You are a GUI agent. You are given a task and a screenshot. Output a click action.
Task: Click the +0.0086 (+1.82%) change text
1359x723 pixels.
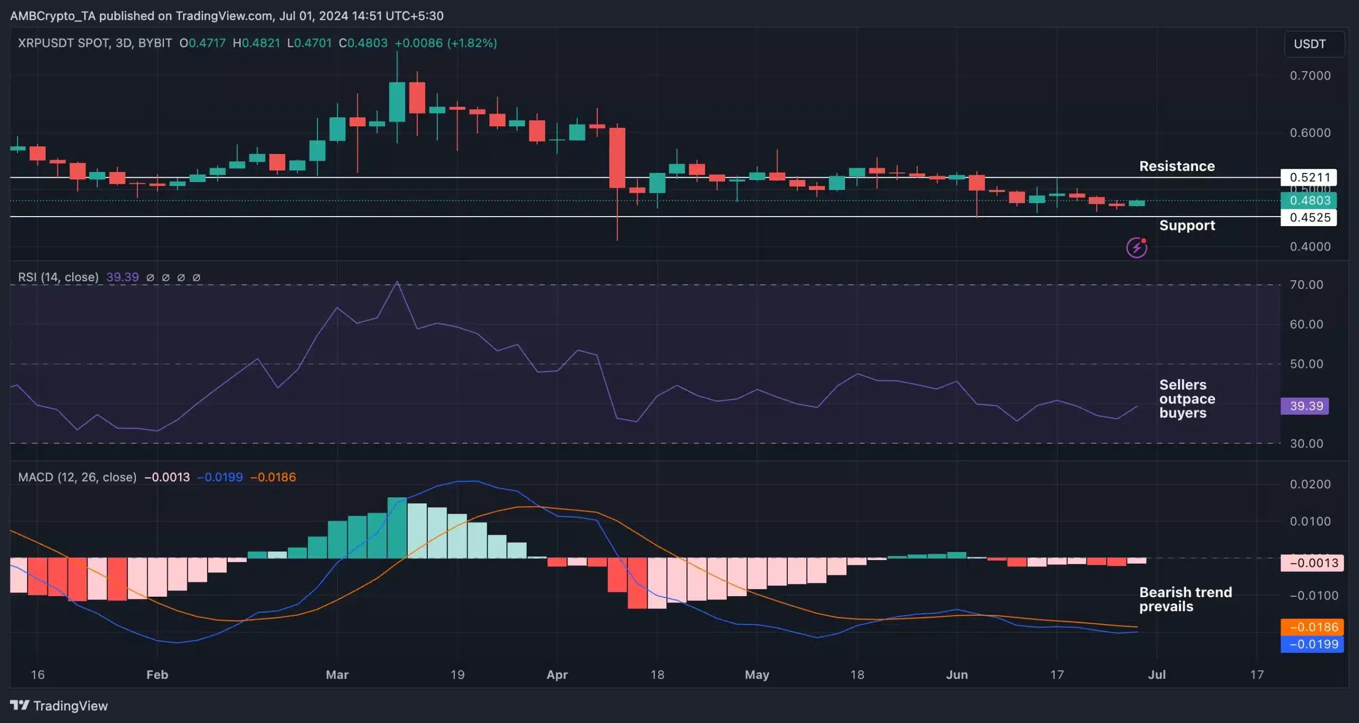[x=446, y=43]
